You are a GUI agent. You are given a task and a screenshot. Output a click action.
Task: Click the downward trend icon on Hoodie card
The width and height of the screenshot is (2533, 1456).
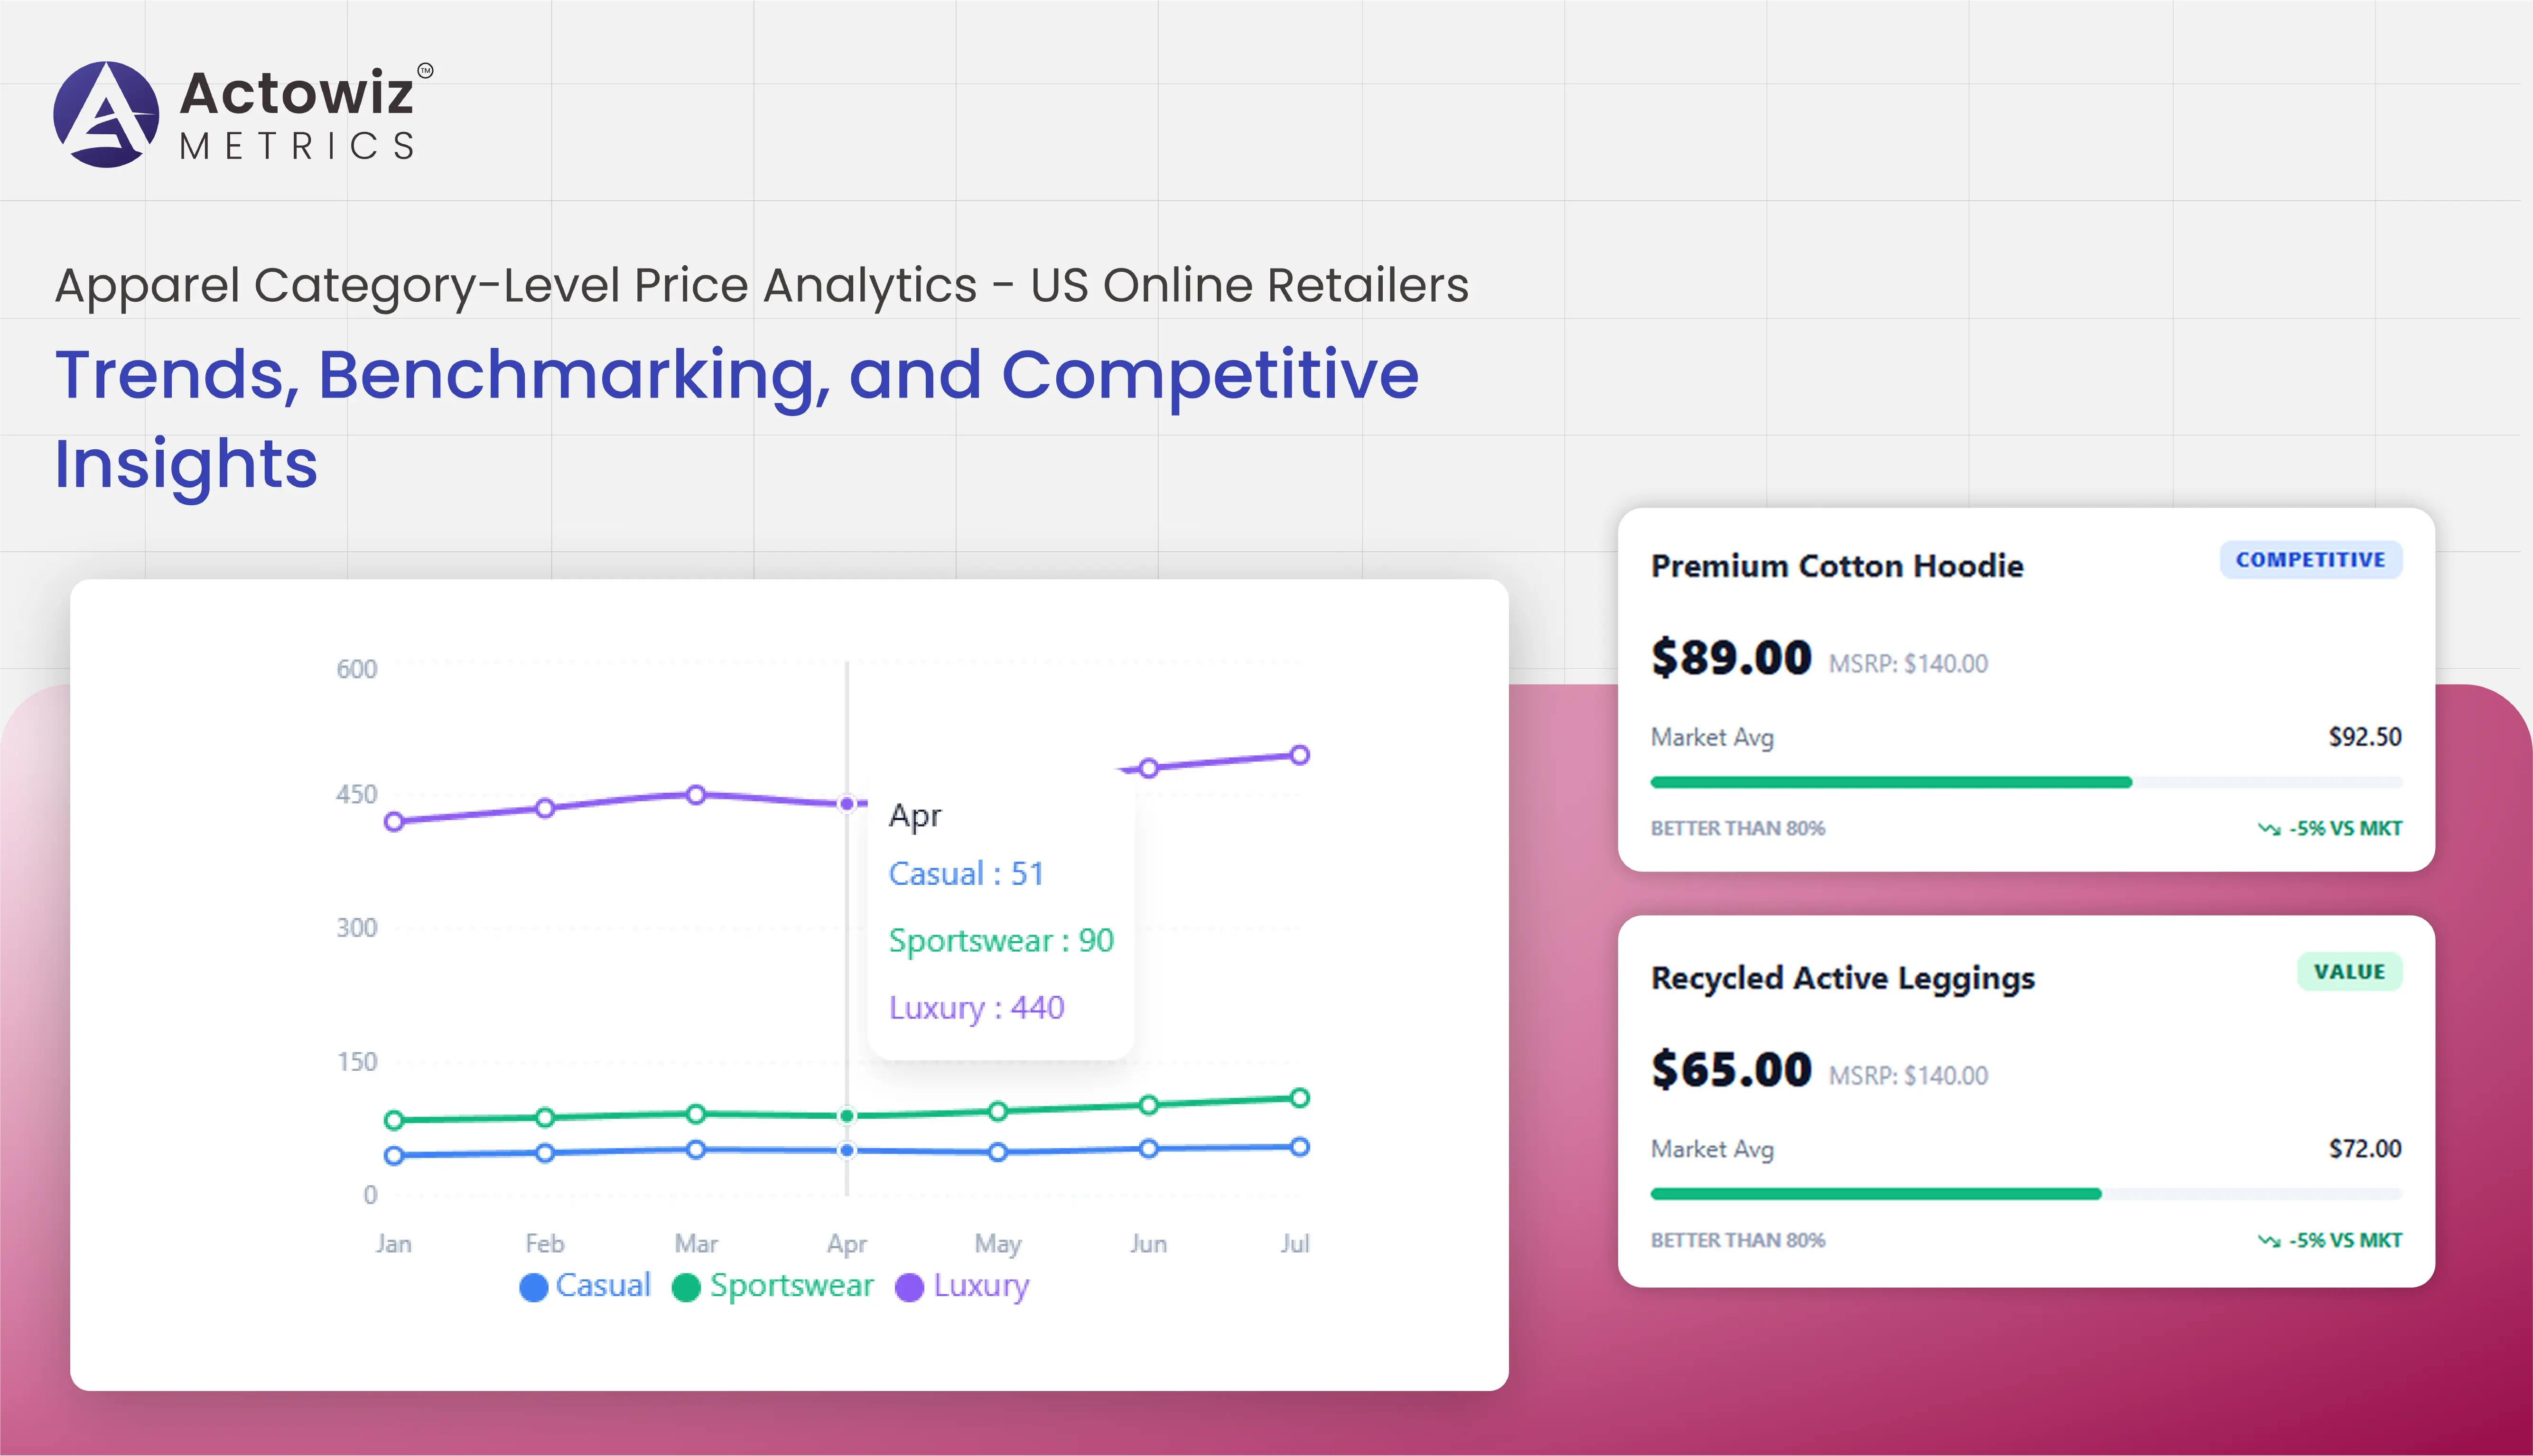pos(2268,829)
